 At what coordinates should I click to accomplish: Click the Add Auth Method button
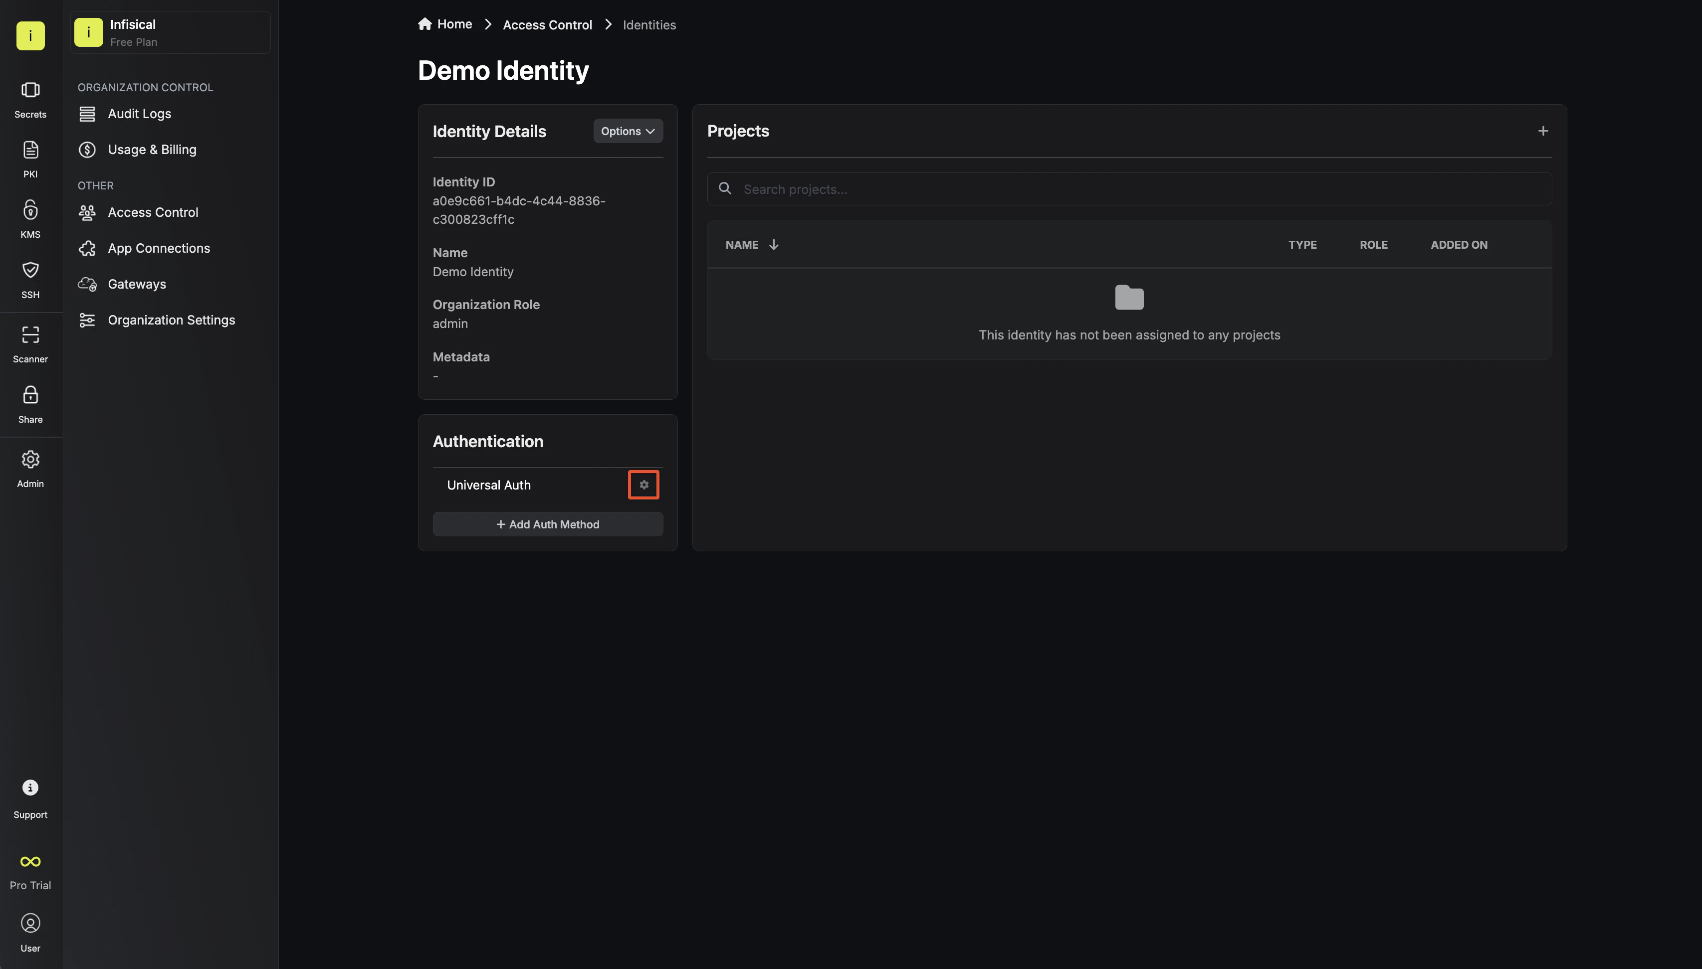tap(547, 524)
